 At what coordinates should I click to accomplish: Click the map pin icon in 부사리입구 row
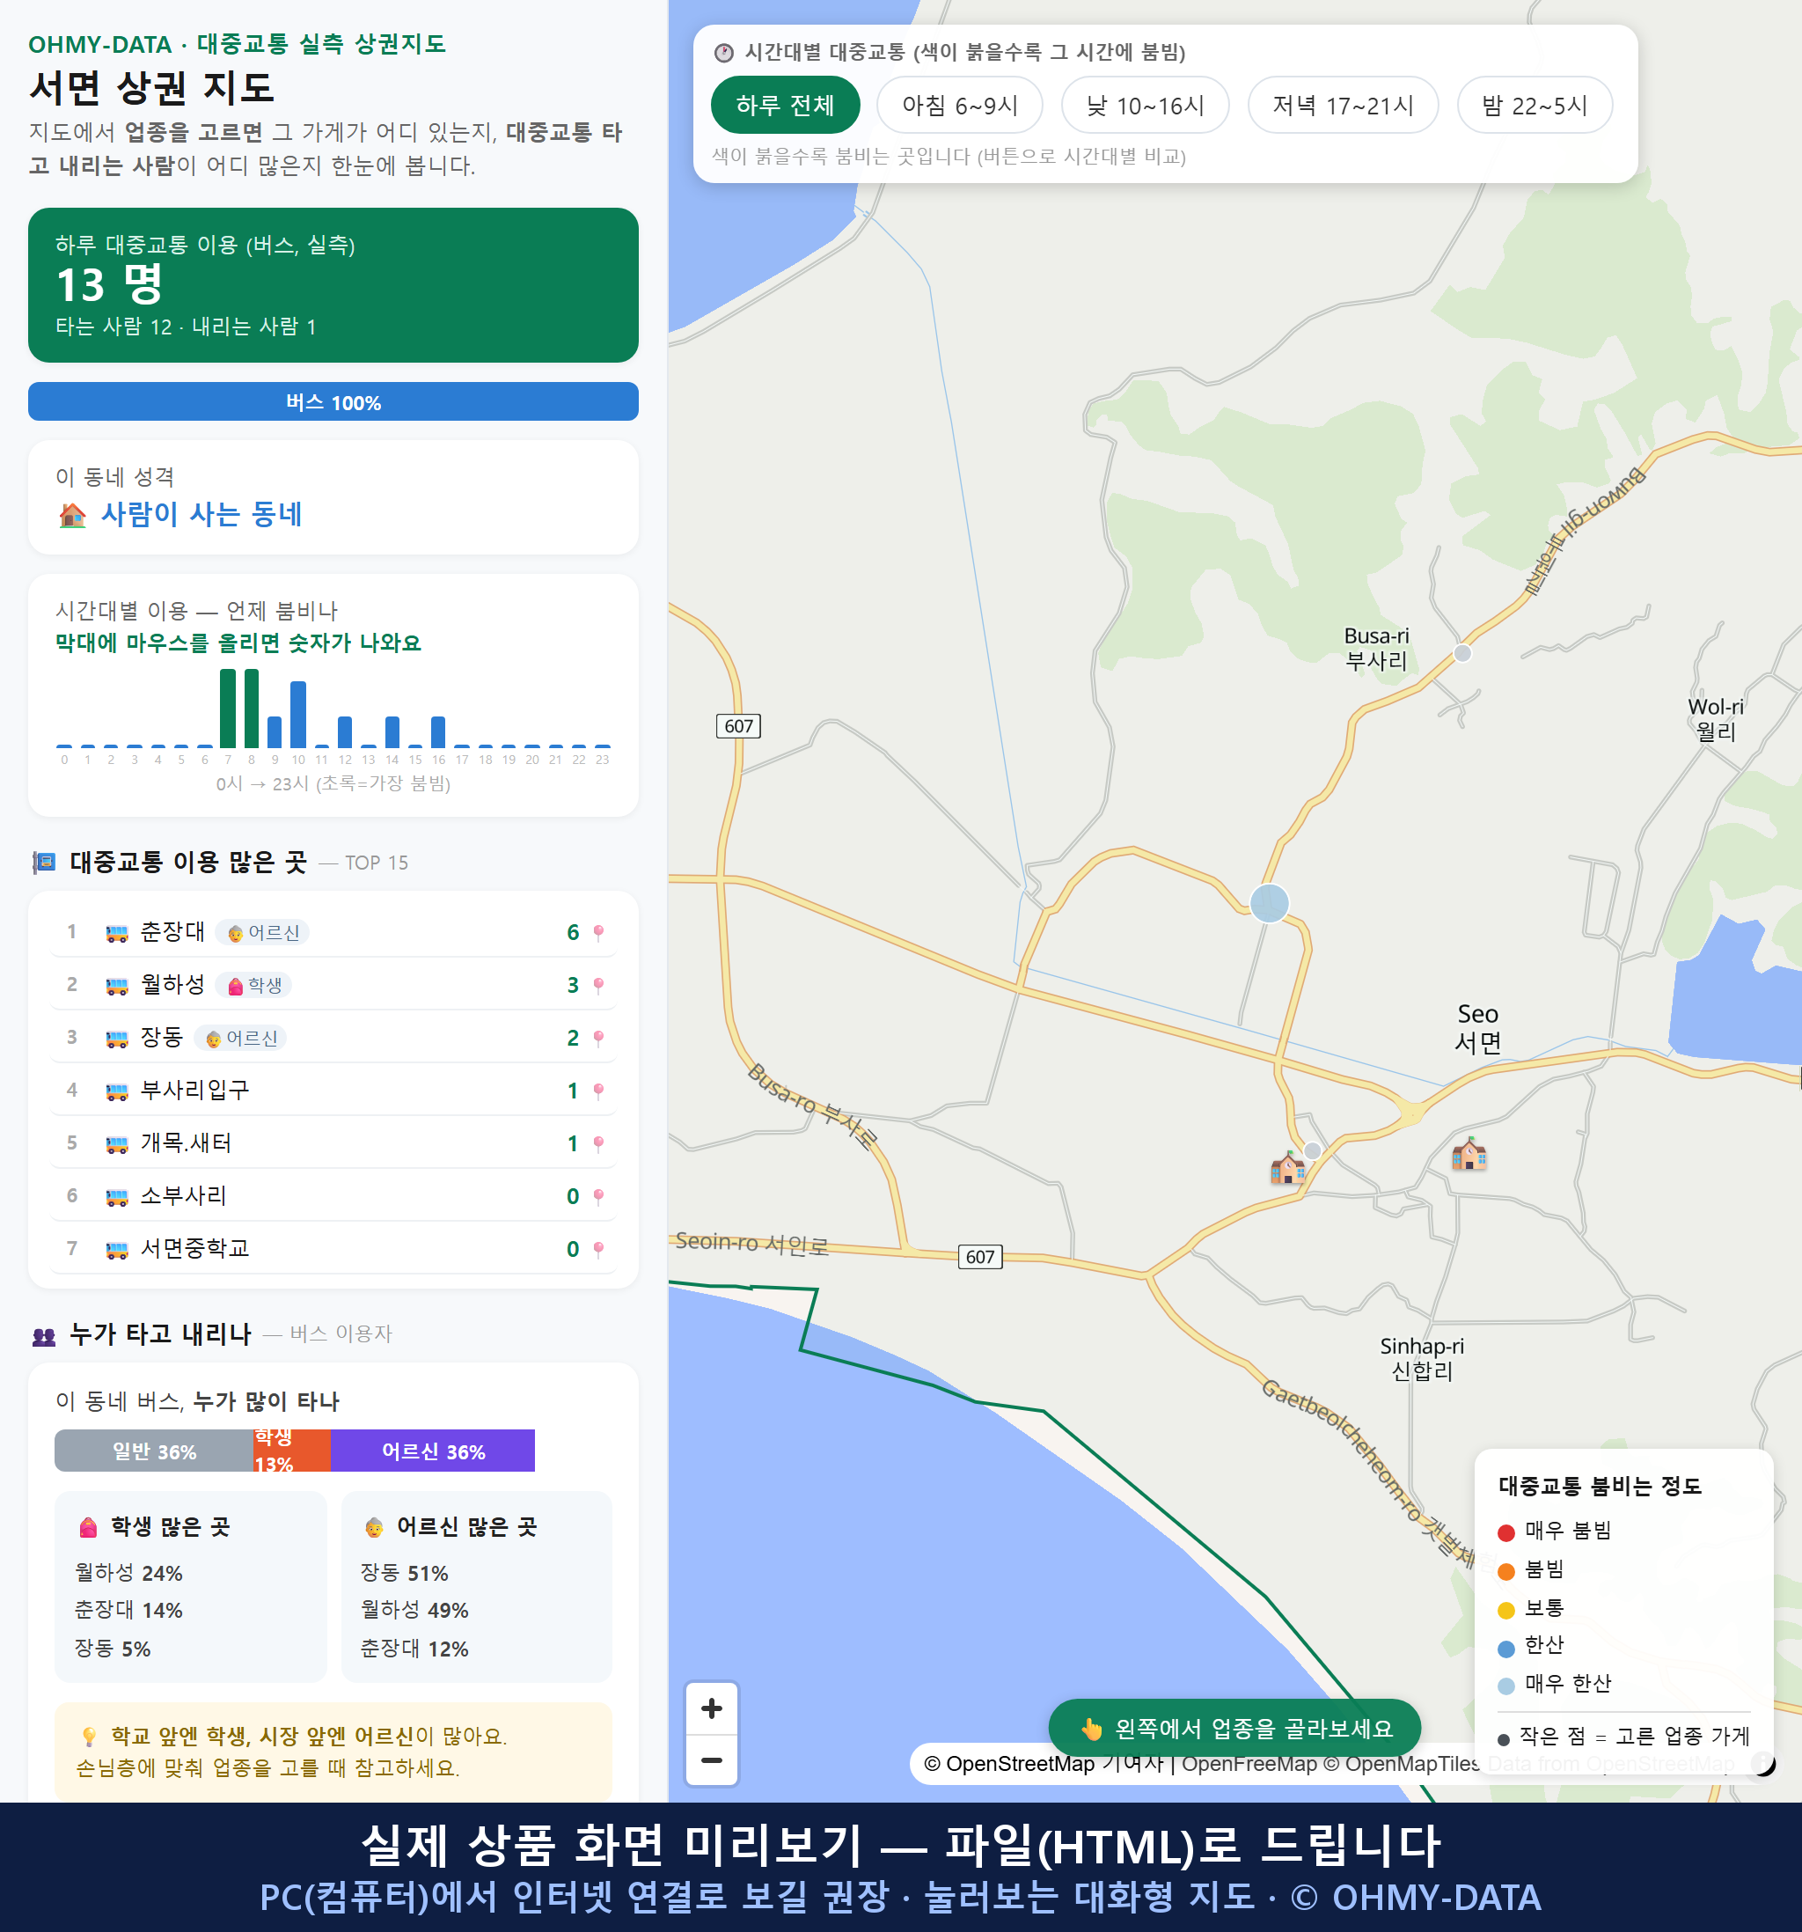point(598,1091)
